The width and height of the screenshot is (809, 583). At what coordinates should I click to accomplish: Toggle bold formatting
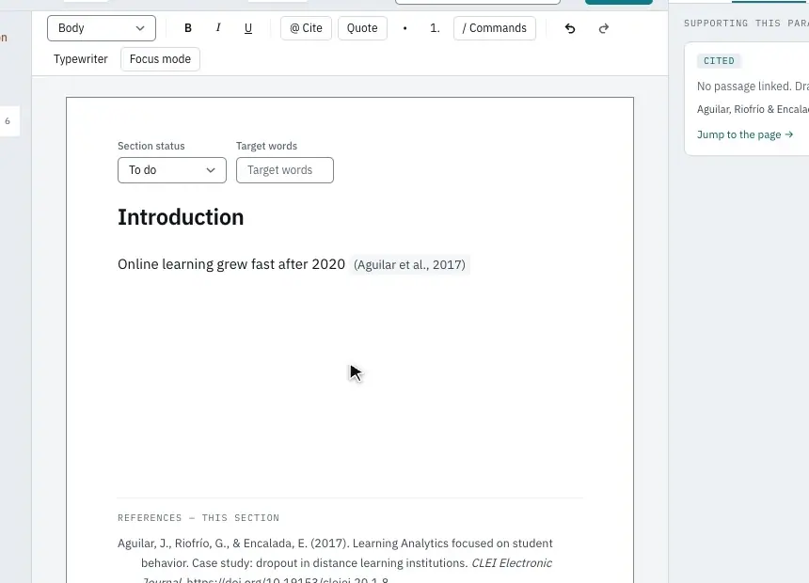coord(188,28)
